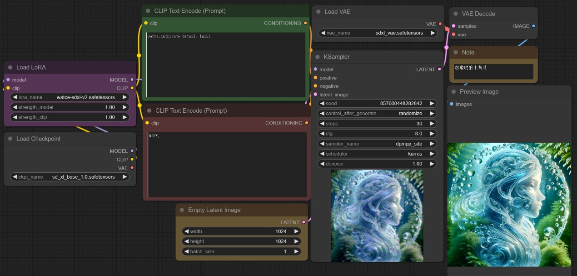Click the negative prompt text box containing NSFW
The height and width of the screenshot is (276, 577).
click(227, 165)
